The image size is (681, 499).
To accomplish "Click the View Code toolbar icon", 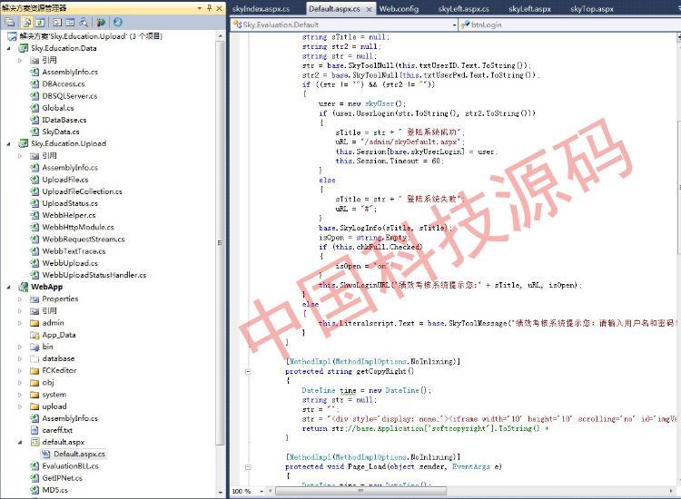I will 57,22.
